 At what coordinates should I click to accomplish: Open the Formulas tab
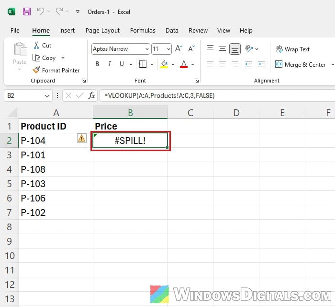click(x=143, y=31)
